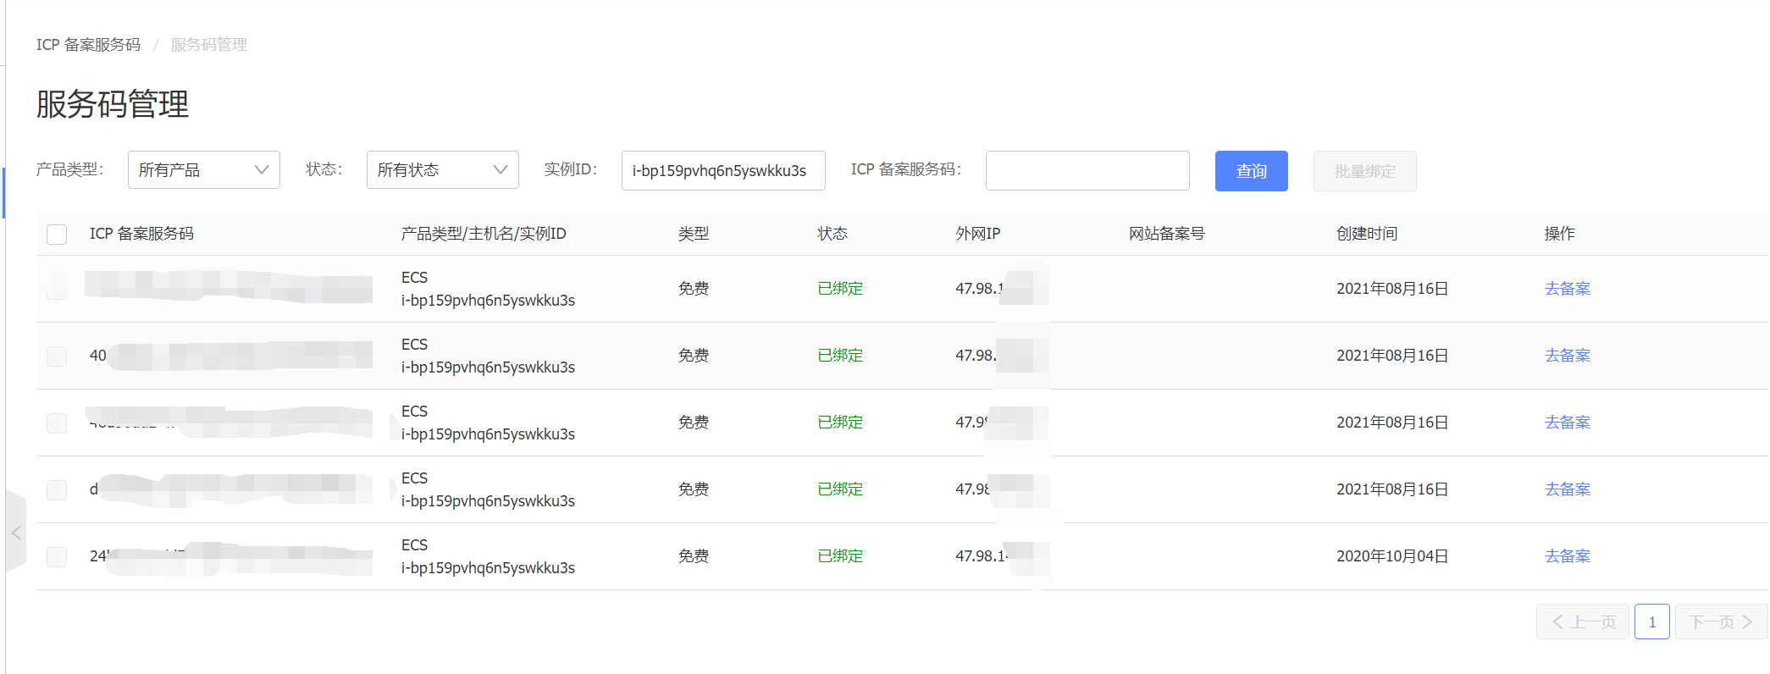Open the 产品类型 dropdown
Screen dimensions: 1770x674
[x=203, y=170]
